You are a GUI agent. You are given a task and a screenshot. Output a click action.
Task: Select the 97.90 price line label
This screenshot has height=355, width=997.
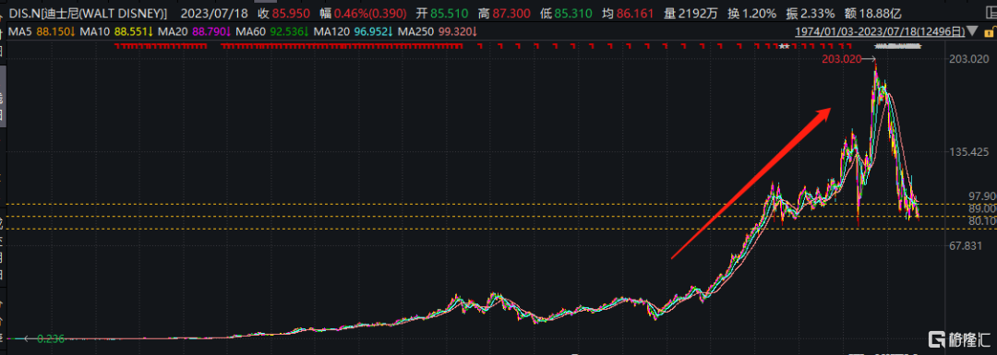point(981,196)
